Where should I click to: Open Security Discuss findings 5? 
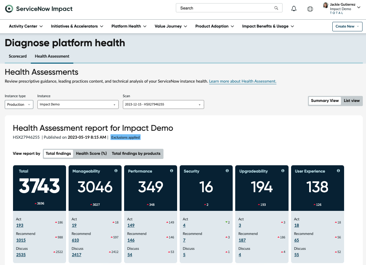(184, 255)
